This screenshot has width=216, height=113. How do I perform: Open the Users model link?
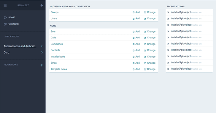point(54,18)
